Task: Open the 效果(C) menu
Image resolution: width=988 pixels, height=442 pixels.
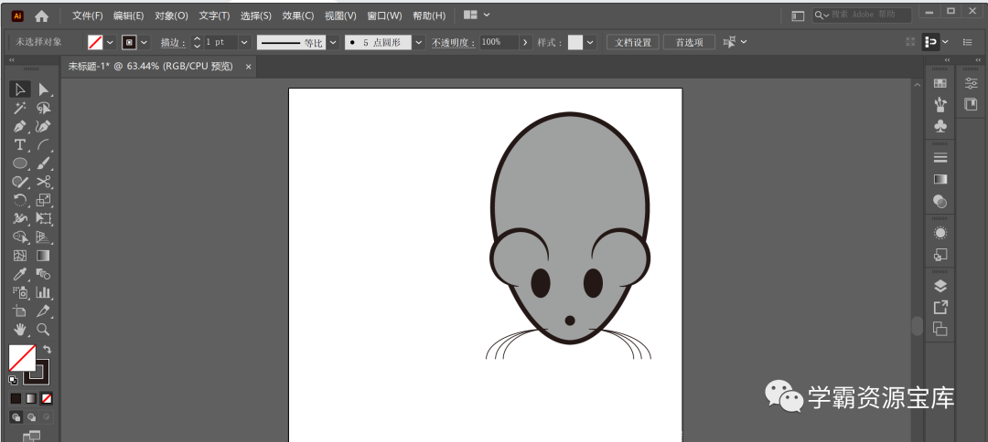Action: point(297,16)
